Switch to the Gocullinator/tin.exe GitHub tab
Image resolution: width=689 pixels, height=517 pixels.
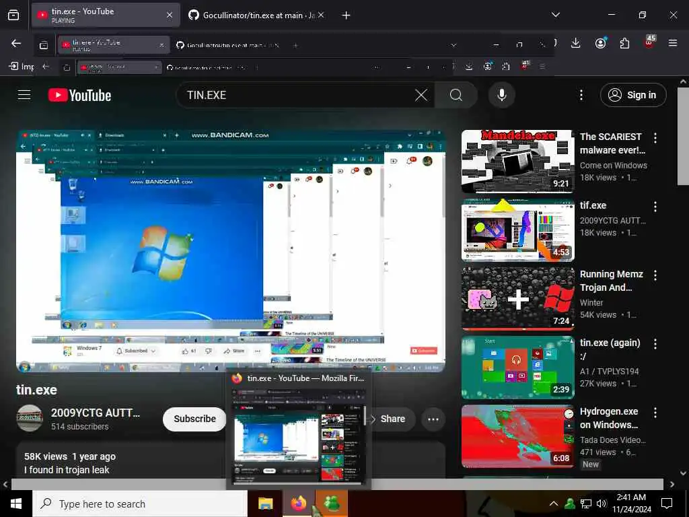pos(258,15)
